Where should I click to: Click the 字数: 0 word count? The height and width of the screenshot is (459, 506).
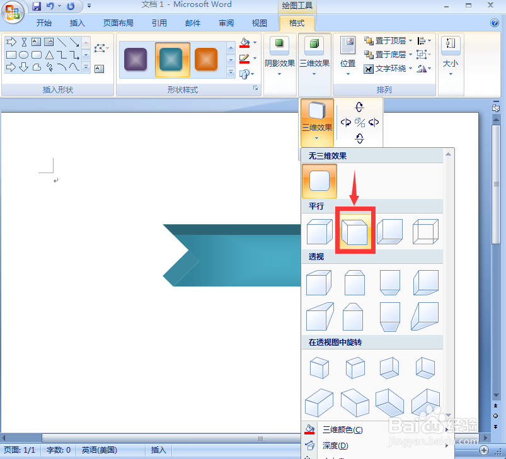click(x=59, y=450)
